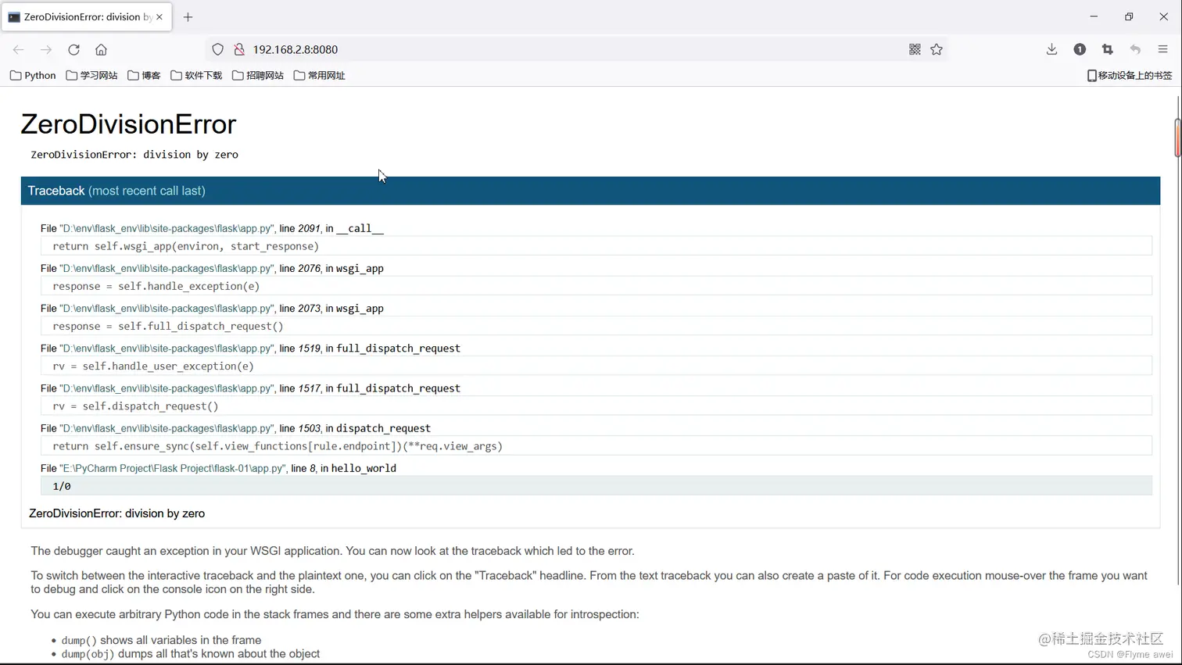Expand frame at line 1519 full_dispatch_request
Image resolution: width=1182 pixels, height=665 pixels.
tap(250, 348)
